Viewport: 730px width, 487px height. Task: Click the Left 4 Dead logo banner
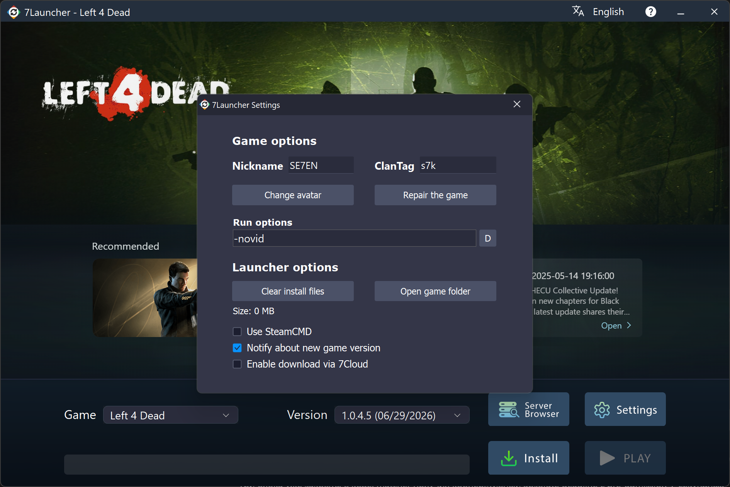pyautogui.click(x=135, y=93)
